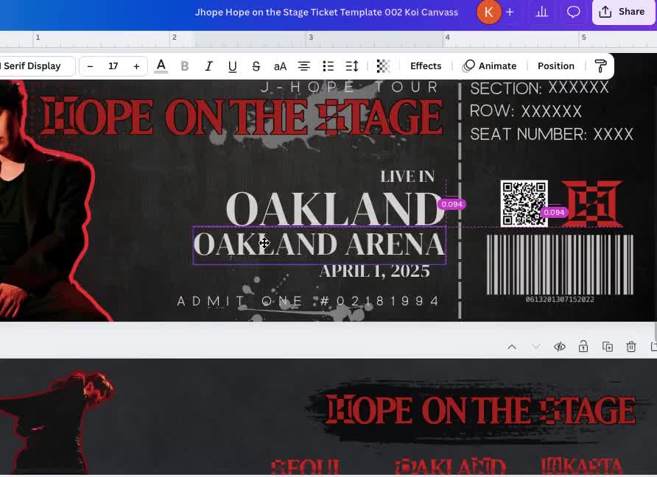The width and height of the screenshot is (657, 477).
Task: Select the ADMIT ONE #02181994 text
Action: pos(308,301)
